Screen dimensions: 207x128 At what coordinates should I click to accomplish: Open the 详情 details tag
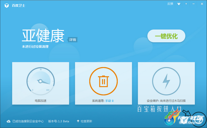pos(72,40)
